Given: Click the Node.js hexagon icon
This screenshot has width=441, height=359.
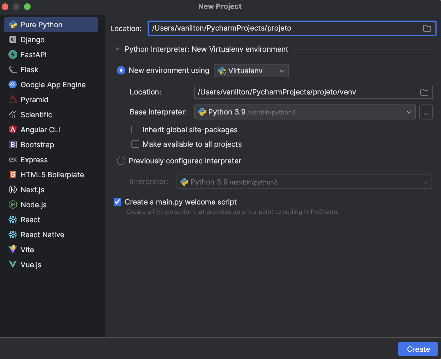Looking at the screenshot, I should pos(13,205).
